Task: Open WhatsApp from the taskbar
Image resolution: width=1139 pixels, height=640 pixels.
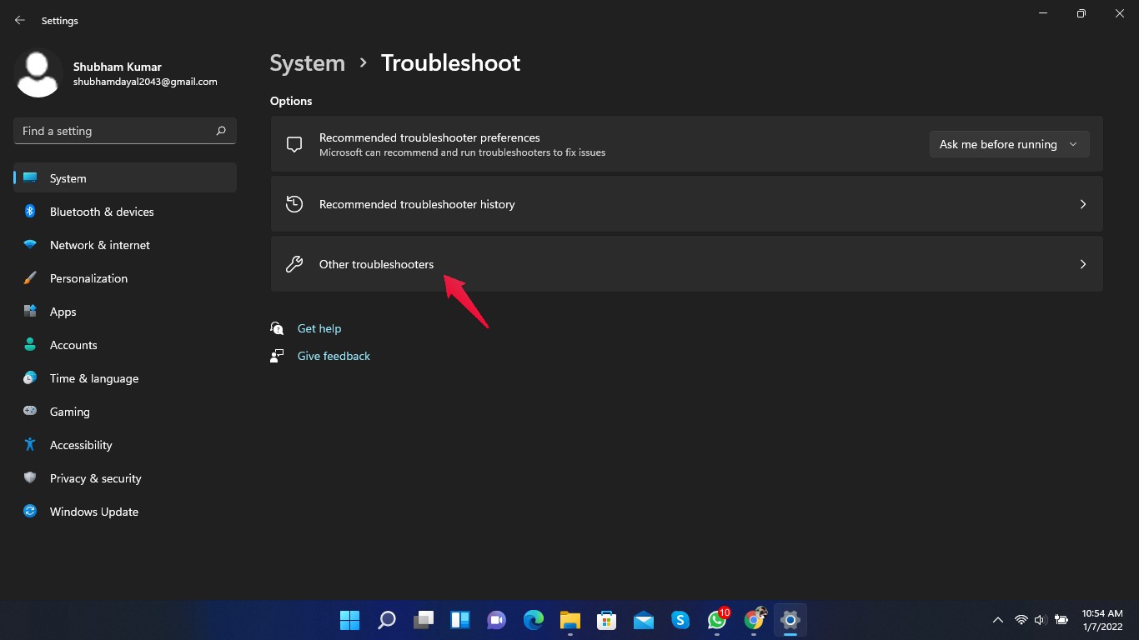Action: (716, 620)
